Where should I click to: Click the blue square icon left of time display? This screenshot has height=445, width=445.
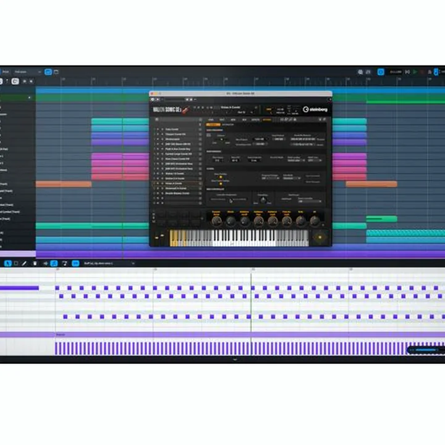tap(381, 72)
